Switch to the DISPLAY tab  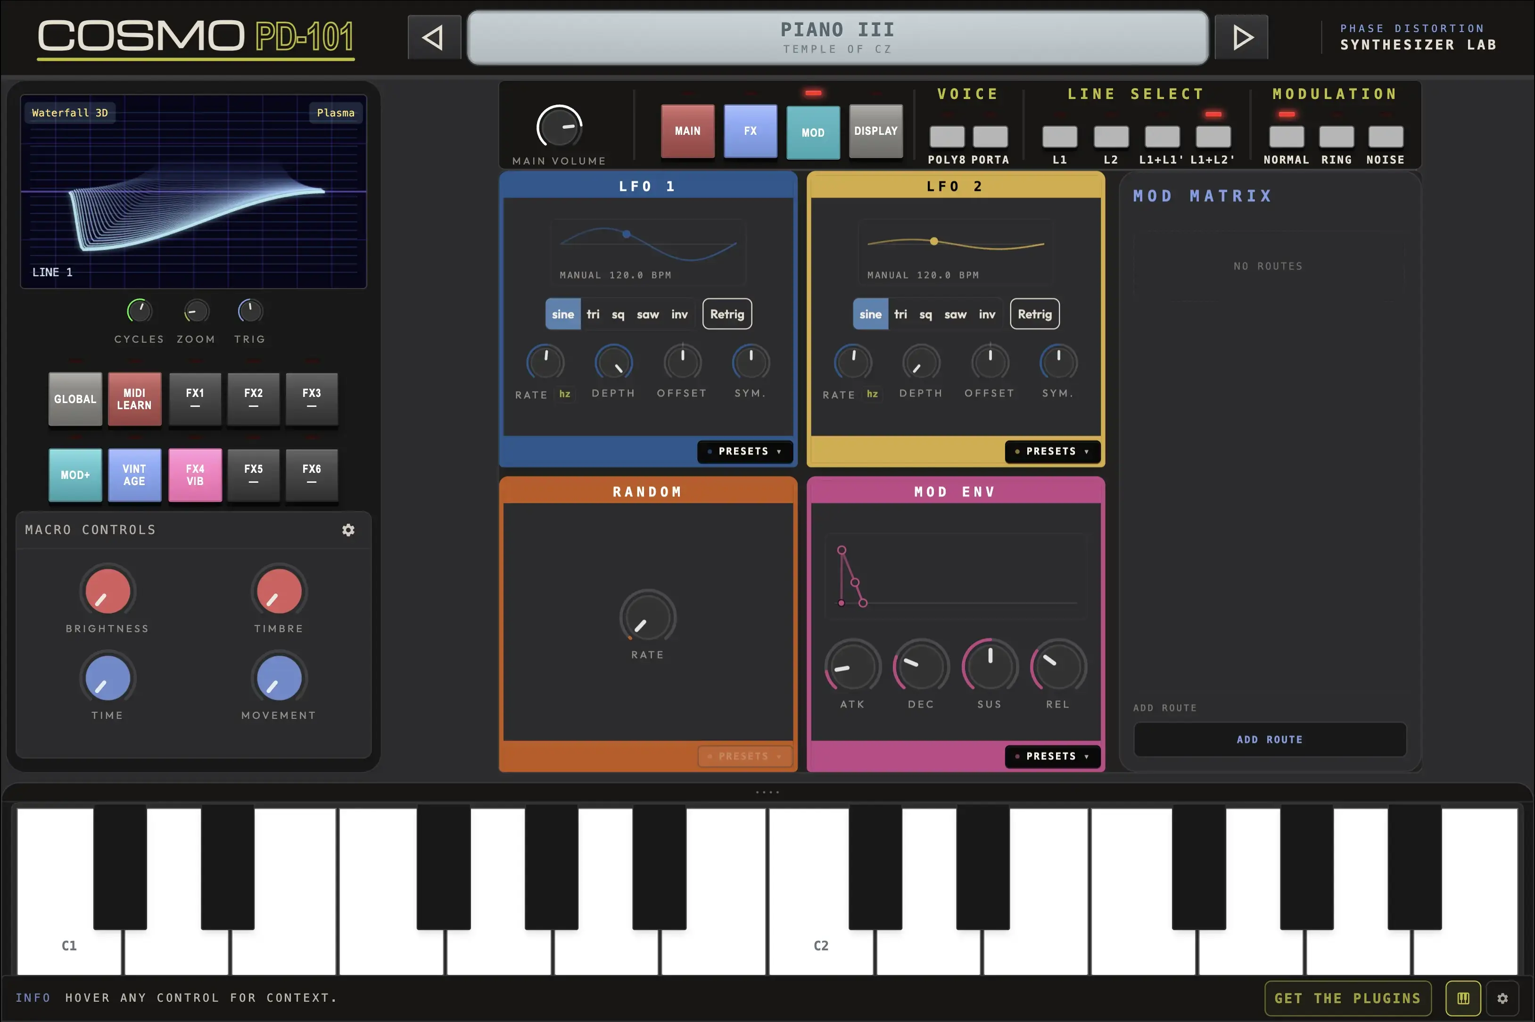(876, 131)
